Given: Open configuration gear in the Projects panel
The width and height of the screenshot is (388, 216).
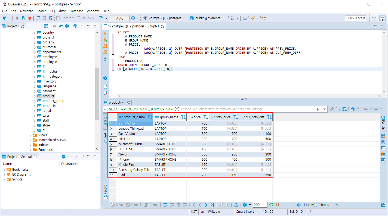Looking at the screenshot, I should (67, 26).
